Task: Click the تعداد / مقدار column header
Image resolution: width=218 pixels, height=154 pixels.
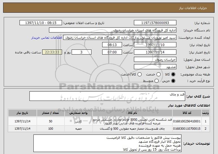Action: click(x=50, y=113)
